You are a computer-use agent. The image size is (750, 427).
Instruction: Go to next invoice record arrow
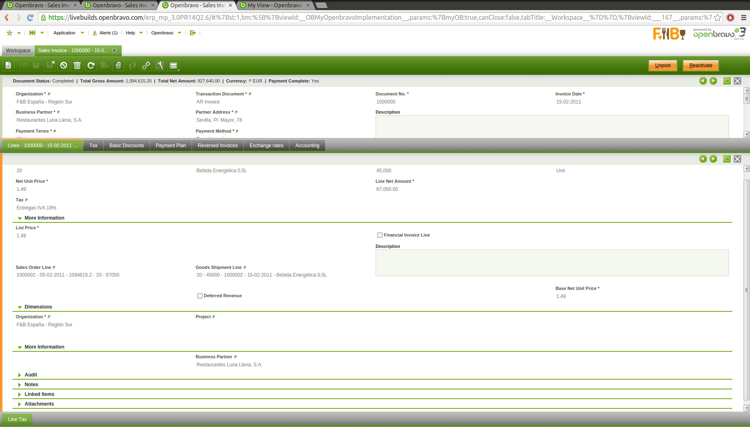click(713, 81)
